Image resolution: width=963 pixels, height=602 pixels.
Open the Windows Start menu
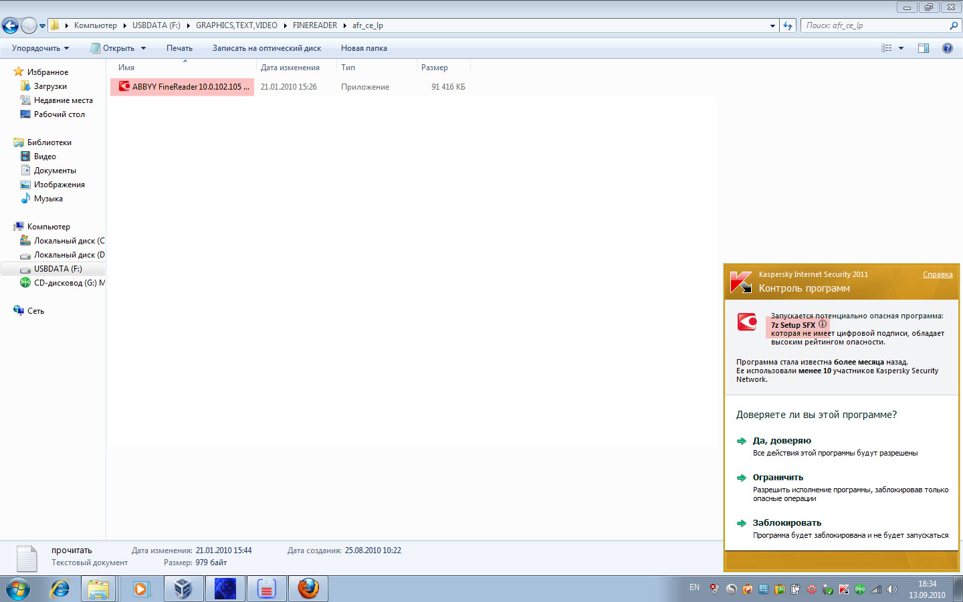coord(18,589)
